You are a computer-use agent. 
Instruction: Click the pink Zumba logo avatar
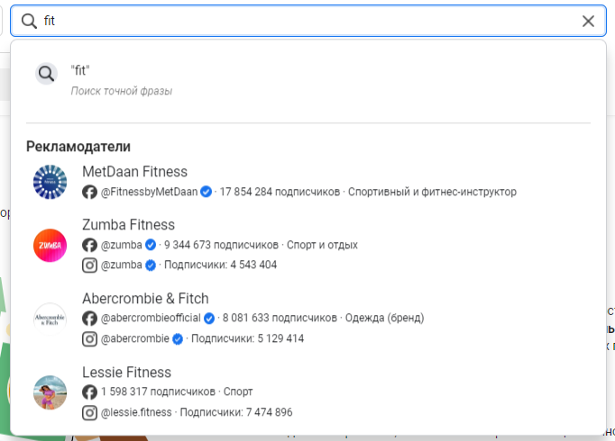tap(50, 246)
